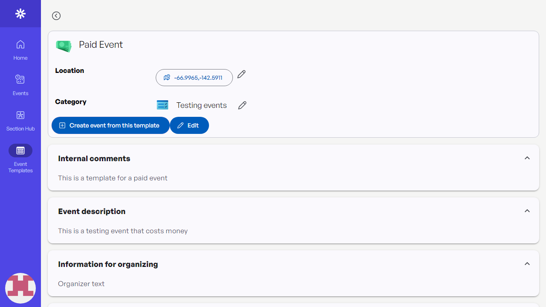Collapse the Event description section
The width and height of the screenshot is (546, 307).
tap(527, 211)
